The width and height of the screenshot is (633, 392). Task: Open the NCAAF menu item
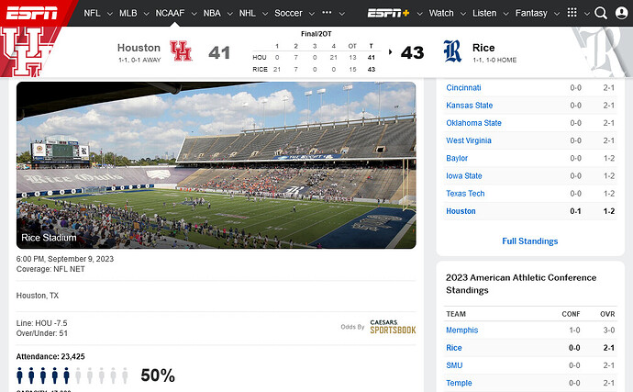pos(174,13)
